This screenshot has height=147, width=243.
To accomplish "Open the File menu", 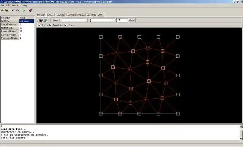I will 3,5.
